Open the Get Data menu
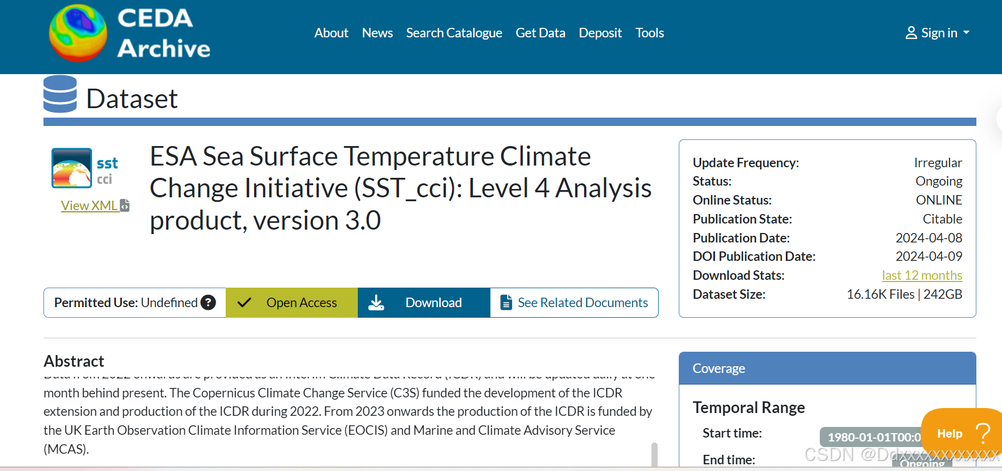Image resolution: width=1002 pixels, height=471 pixels. (x=541, y=33)
